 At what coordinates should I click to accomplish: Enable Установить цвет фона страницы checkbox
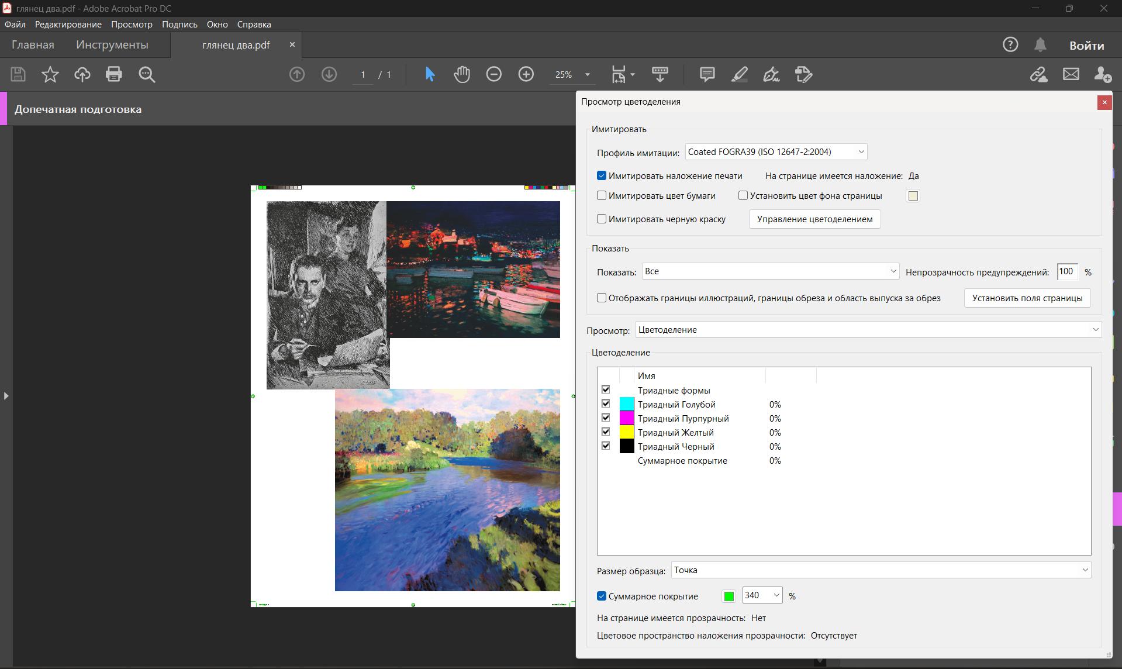click(x=743, y=195)
